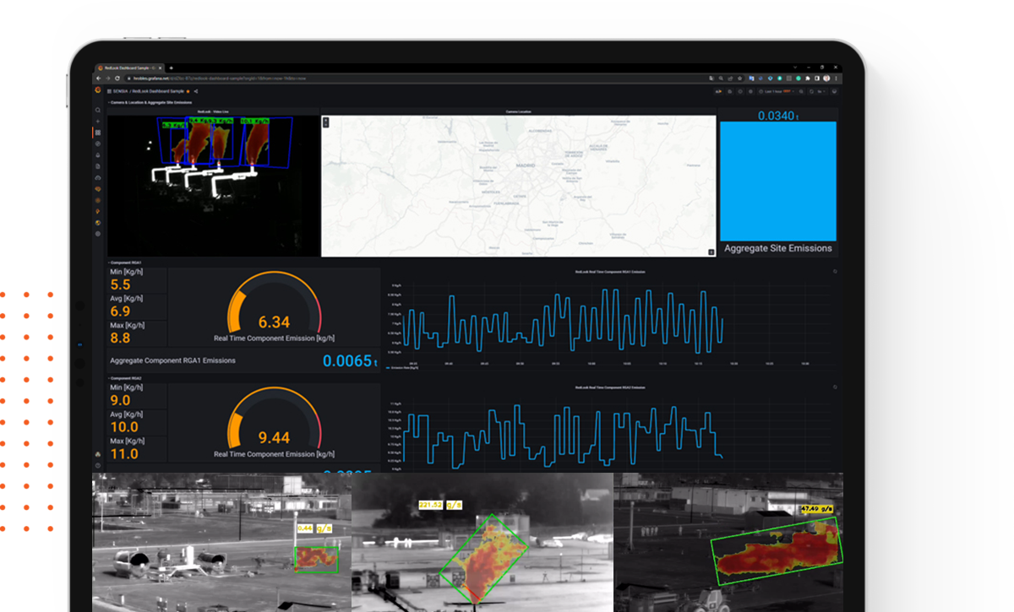This screenshot has width=1014, height=612.
Task: Click the Add panel toolbar icon
Action: pos(718,91)
